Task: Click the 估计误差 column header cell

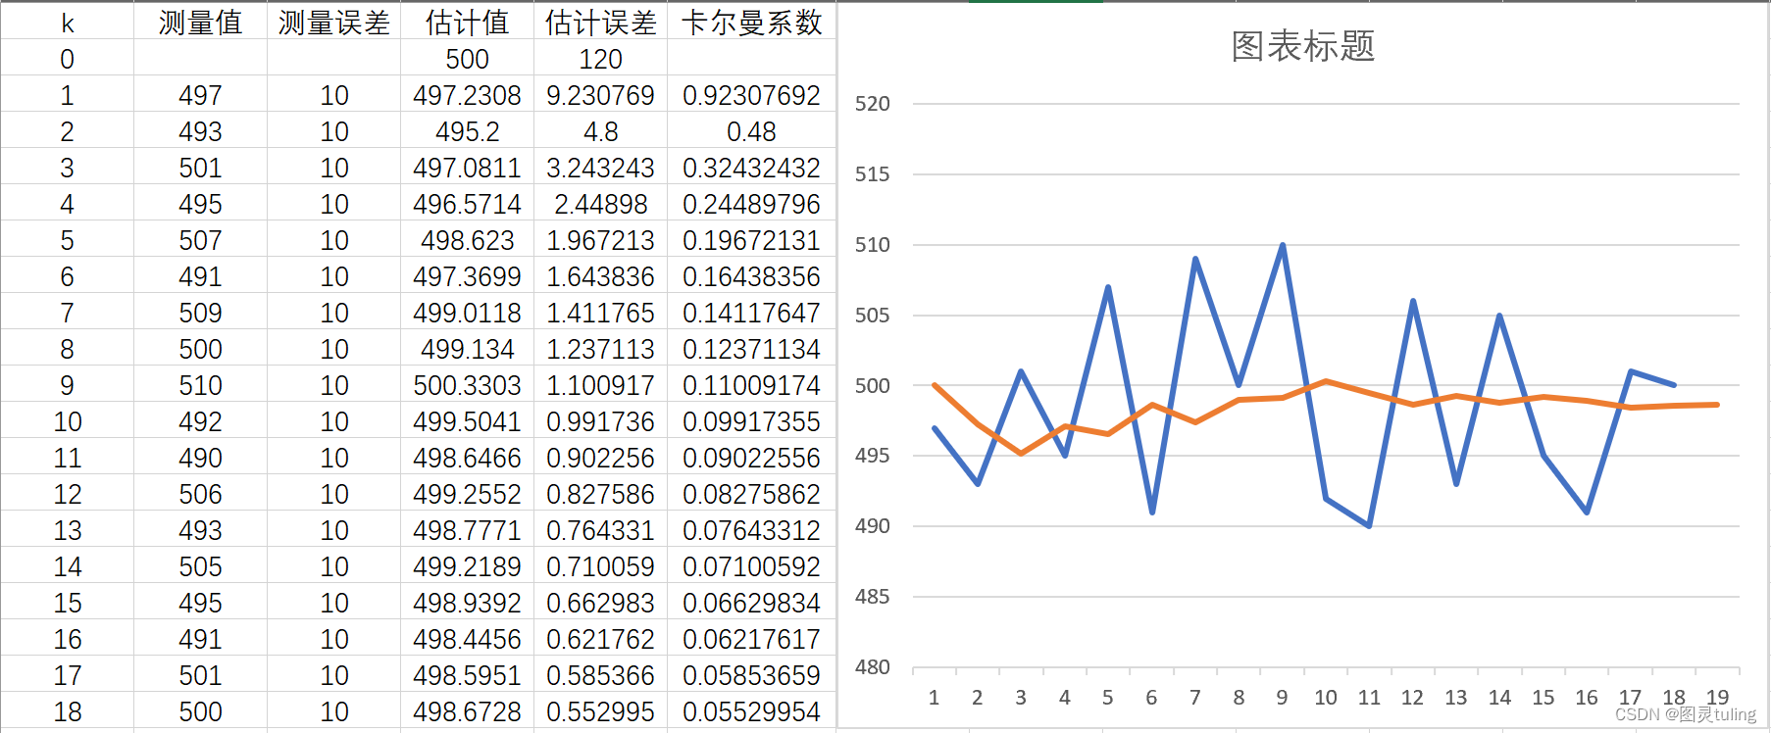Action: point(600,22)
